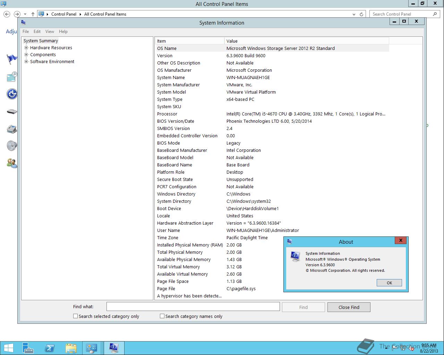
Task: Open the File menu
Action: 26,31
